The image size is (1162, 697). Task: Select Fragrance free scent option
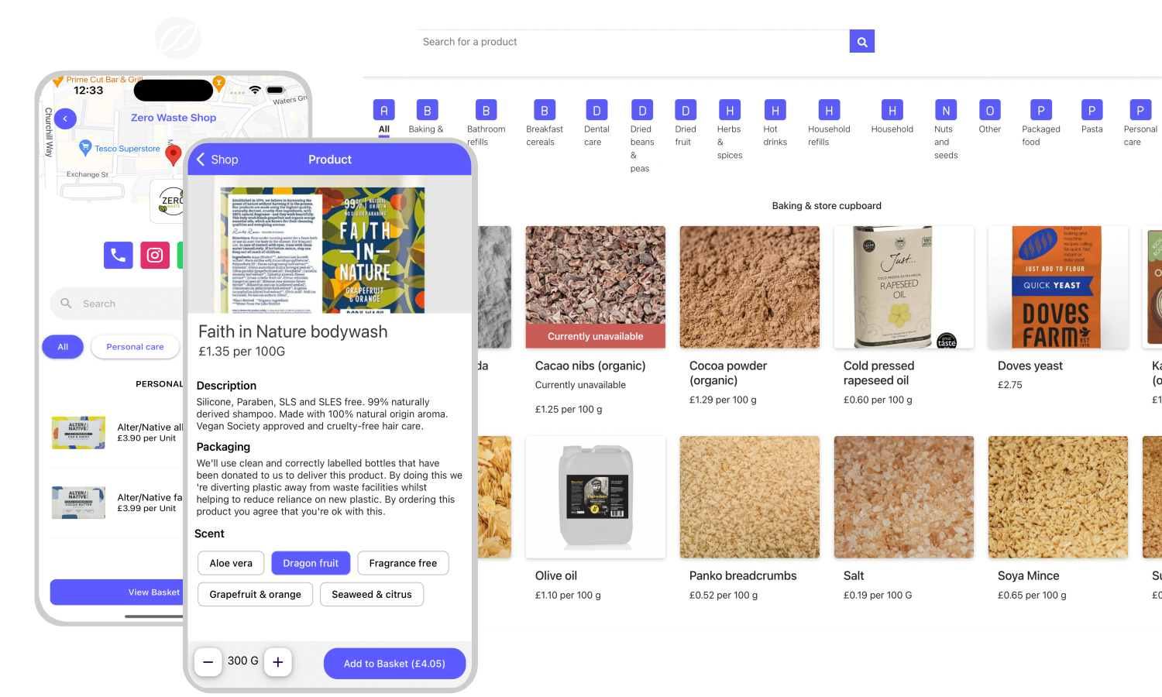click(403, 563)
